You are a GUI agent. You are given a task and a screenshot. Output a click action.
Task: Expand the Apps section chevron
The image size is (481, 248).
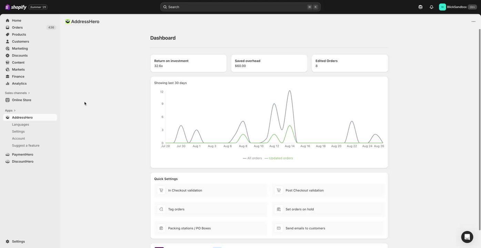click(14, 111)
